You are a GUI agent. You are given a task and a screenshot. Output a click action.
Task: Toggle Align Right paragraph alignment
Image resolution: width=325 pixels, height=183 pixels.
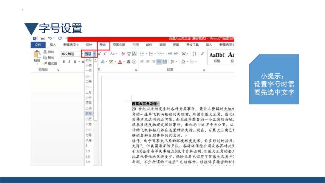click(153, 62)
